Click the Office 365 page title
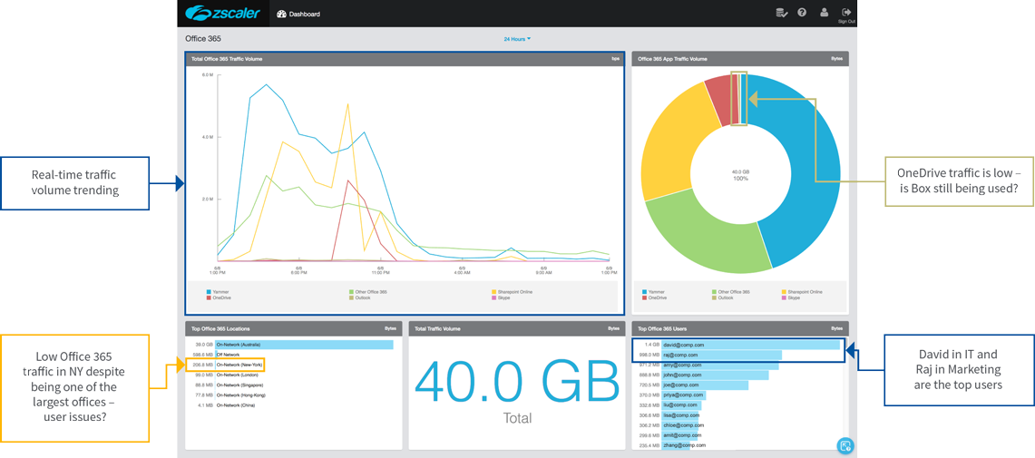Screen dimensions: 1035x458 click(x=202, y=38)
